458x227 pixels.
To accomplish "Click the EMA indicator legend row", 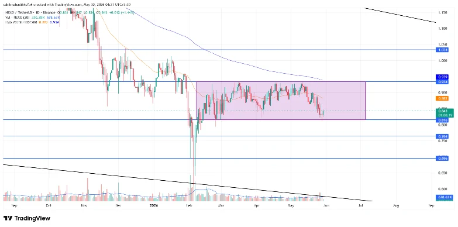I will [x=32, y=22].
